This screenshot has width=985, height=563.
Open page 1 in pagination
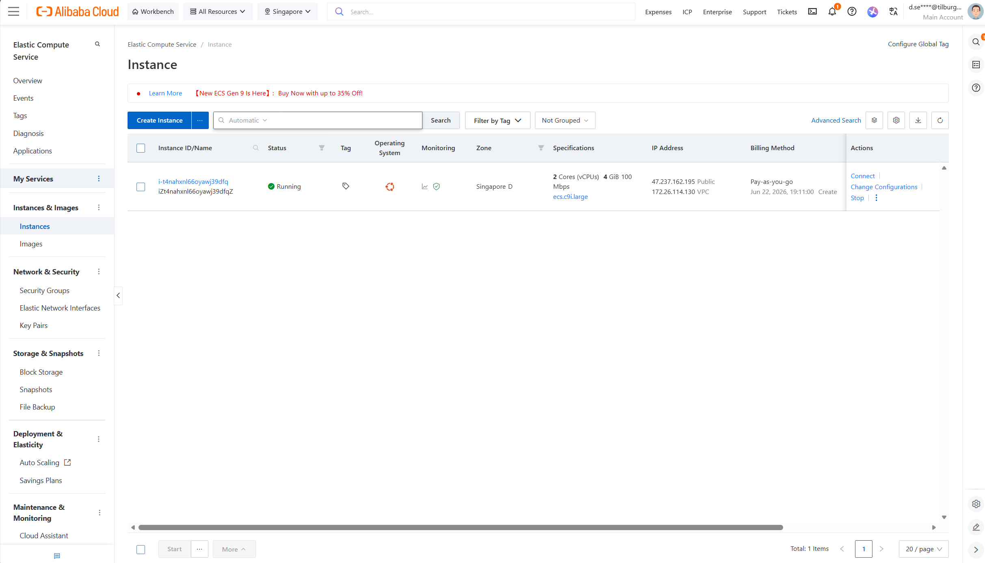(864, 549)
